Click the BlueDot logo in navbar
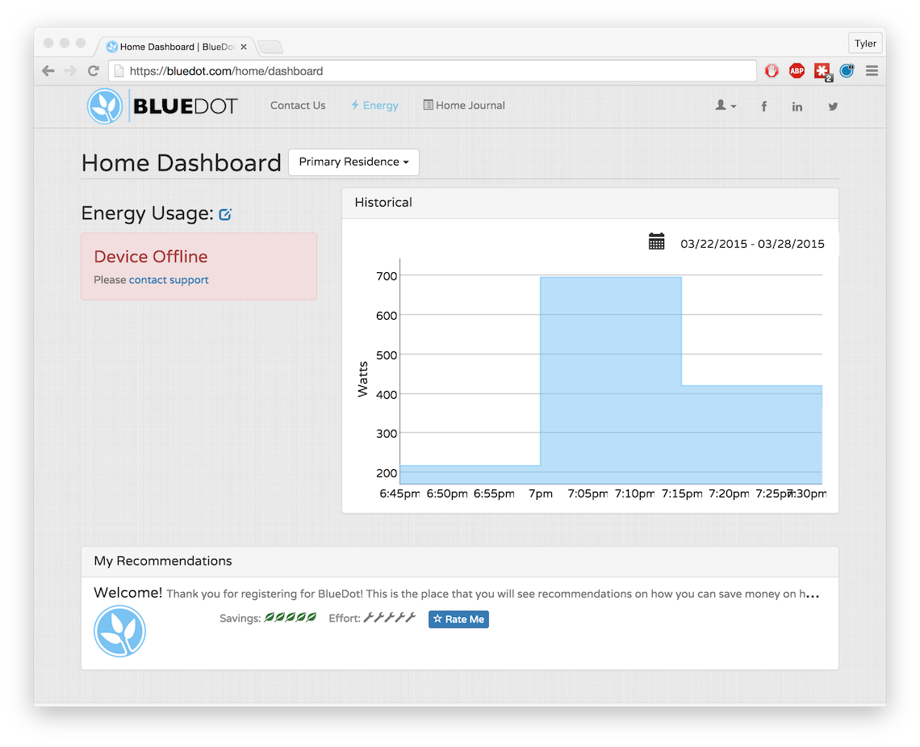 [x=162, y=107]
